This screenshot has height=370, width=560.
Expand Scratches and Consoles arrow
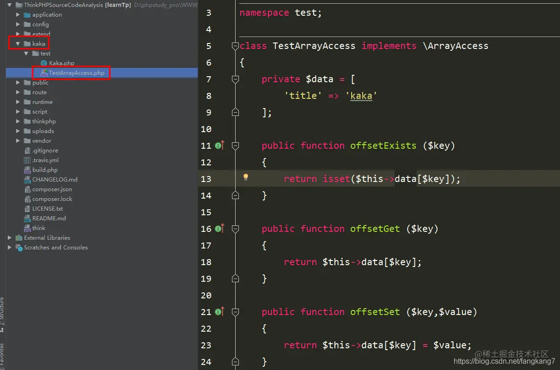click(x=10, y=248)
